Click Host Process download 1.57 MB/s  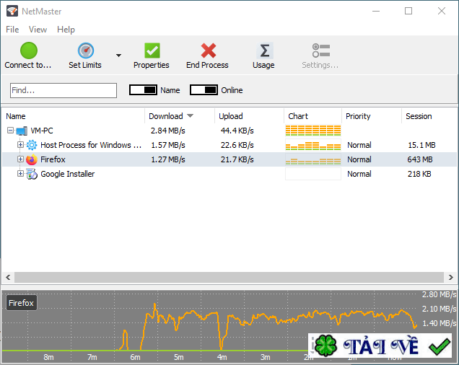(x=167, y=145)
